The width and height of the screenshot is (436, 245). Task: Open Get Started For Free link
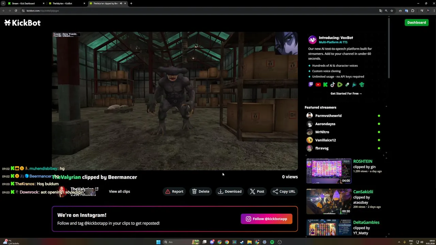[346, 93]
